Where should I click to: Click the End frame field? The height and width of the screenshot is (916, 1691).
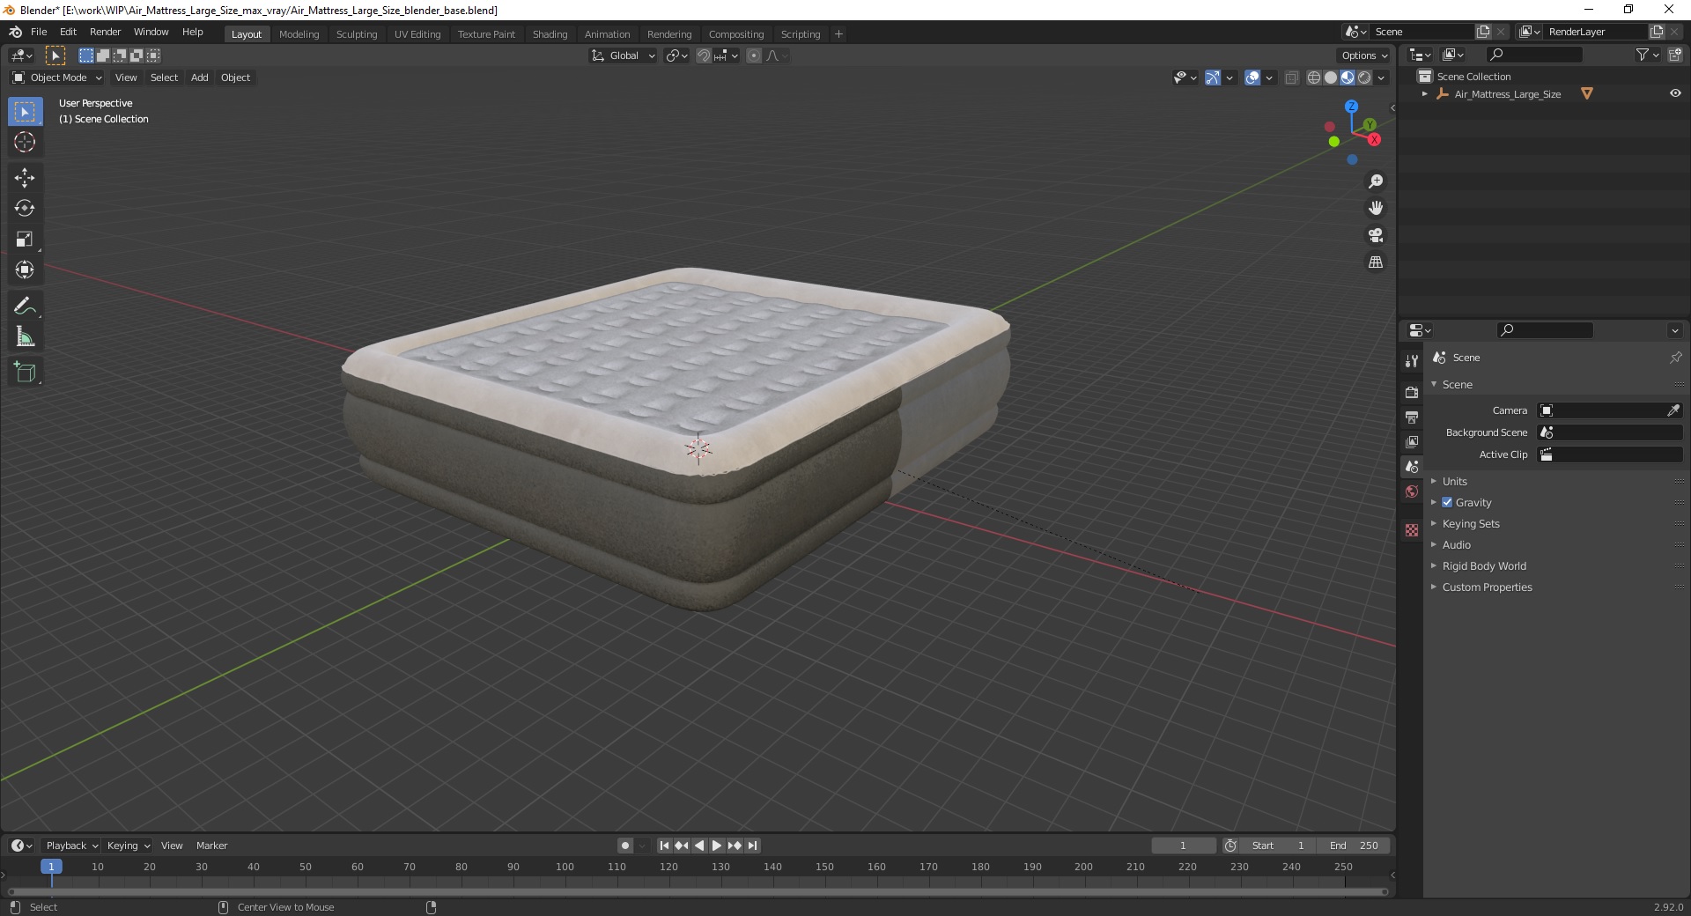[x=1355, y=846]
